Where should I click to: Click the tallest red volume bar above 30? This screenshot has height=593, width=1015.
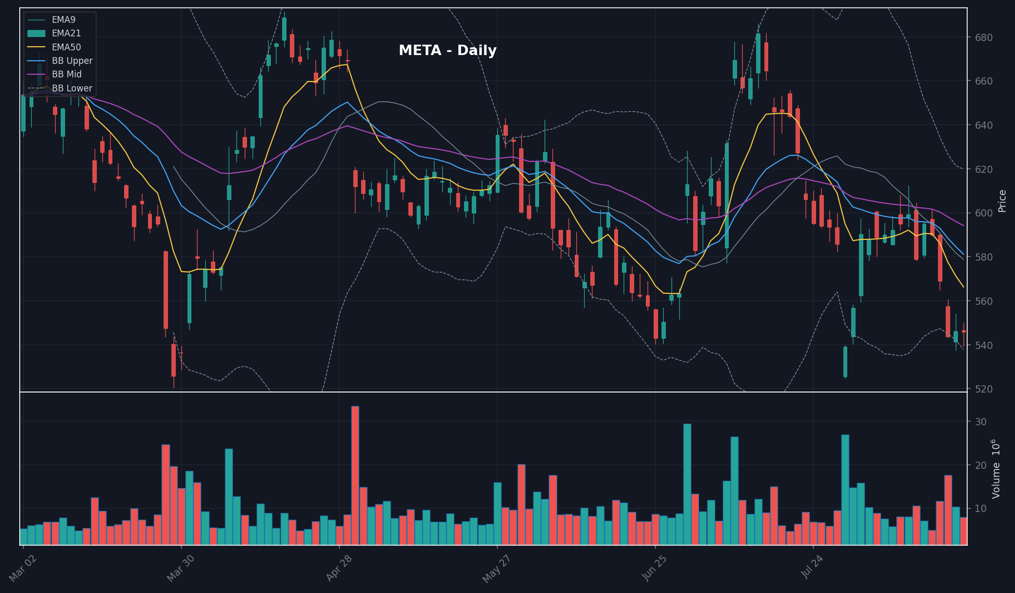pyautogui.click(x=355, y=476)
